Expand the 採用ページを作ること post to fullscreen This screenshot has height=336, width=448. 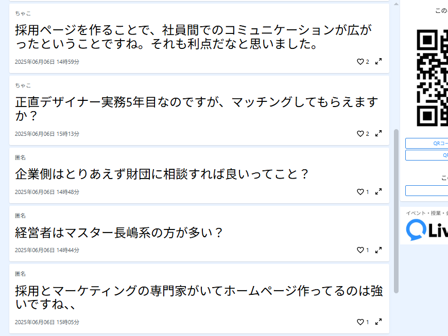378,62
